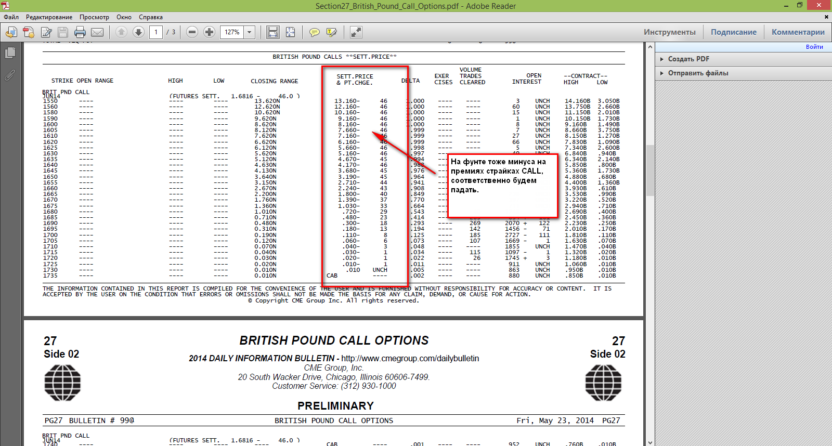Click the Fri, May 23, 2014 date text
This screenshot has height=446, width=832.
click(555, 421)
